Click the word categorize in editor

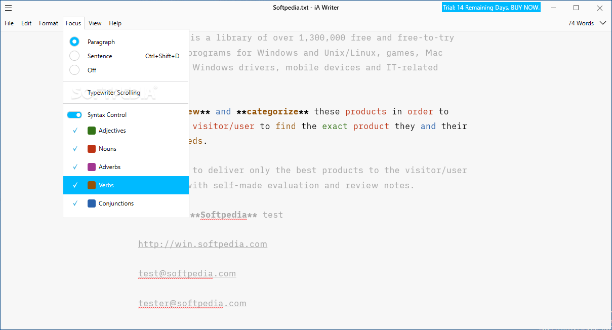[273, 111]
